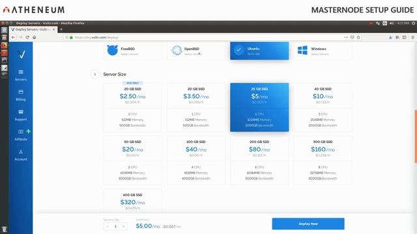Choose the $20/mo 60 GB SSD plan
The image size is (417, 234).
[x=133, y=161]
